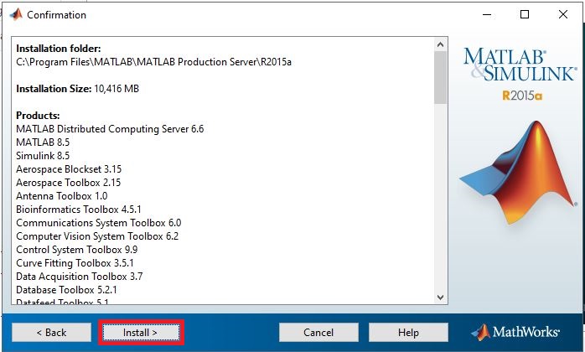Maximize the Confirmation window
585x352 pixels.
(525, 14)
